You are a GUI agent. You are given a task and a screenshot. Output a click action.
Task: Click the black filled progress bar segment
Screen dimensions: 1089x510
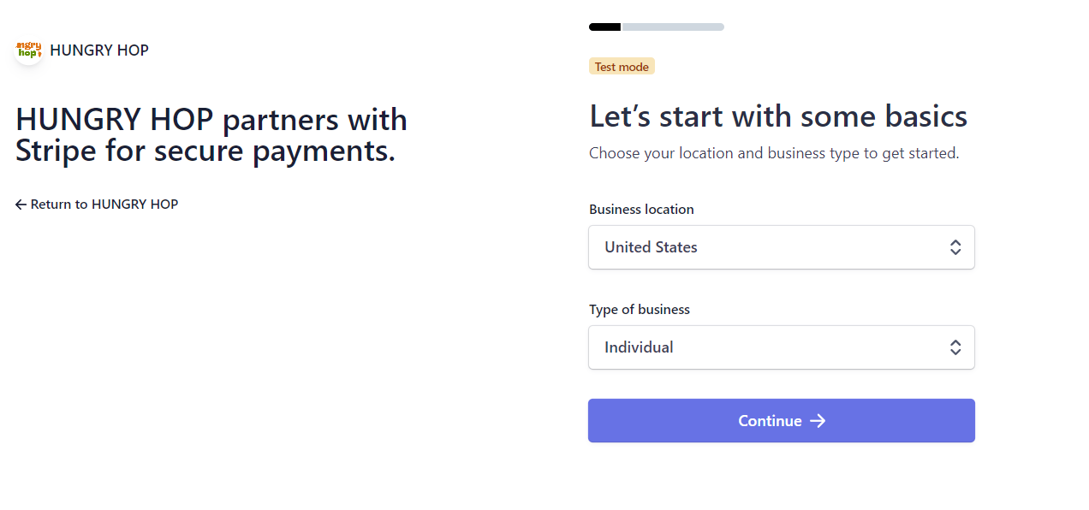pyautogui.click(x=604, y=27)
